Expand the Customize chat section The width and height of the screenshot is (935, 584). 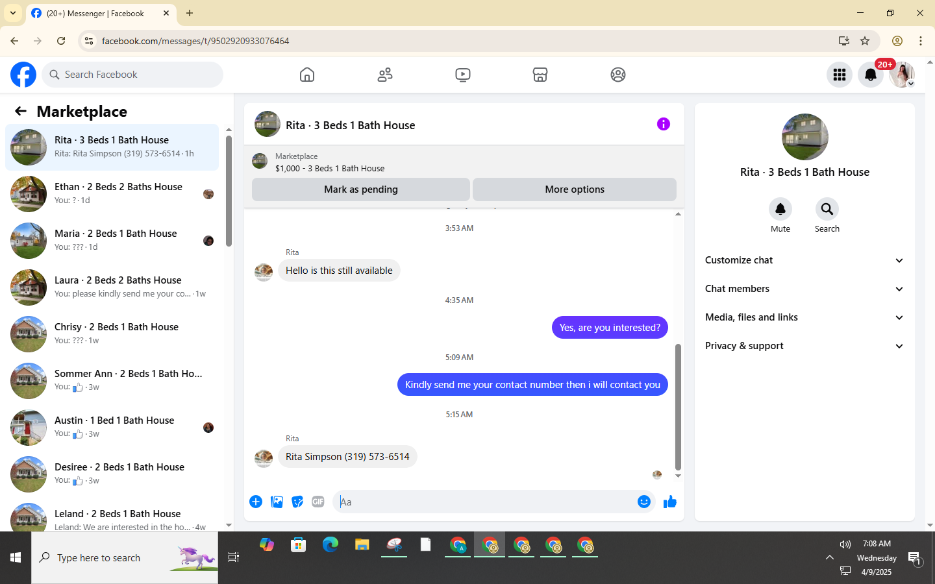804,260
